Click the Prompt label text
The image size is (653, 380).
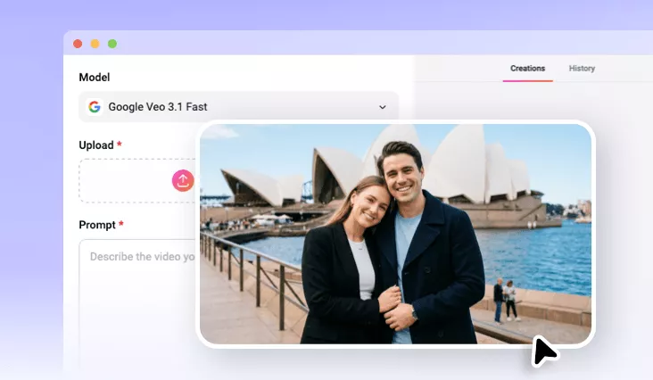97,225
